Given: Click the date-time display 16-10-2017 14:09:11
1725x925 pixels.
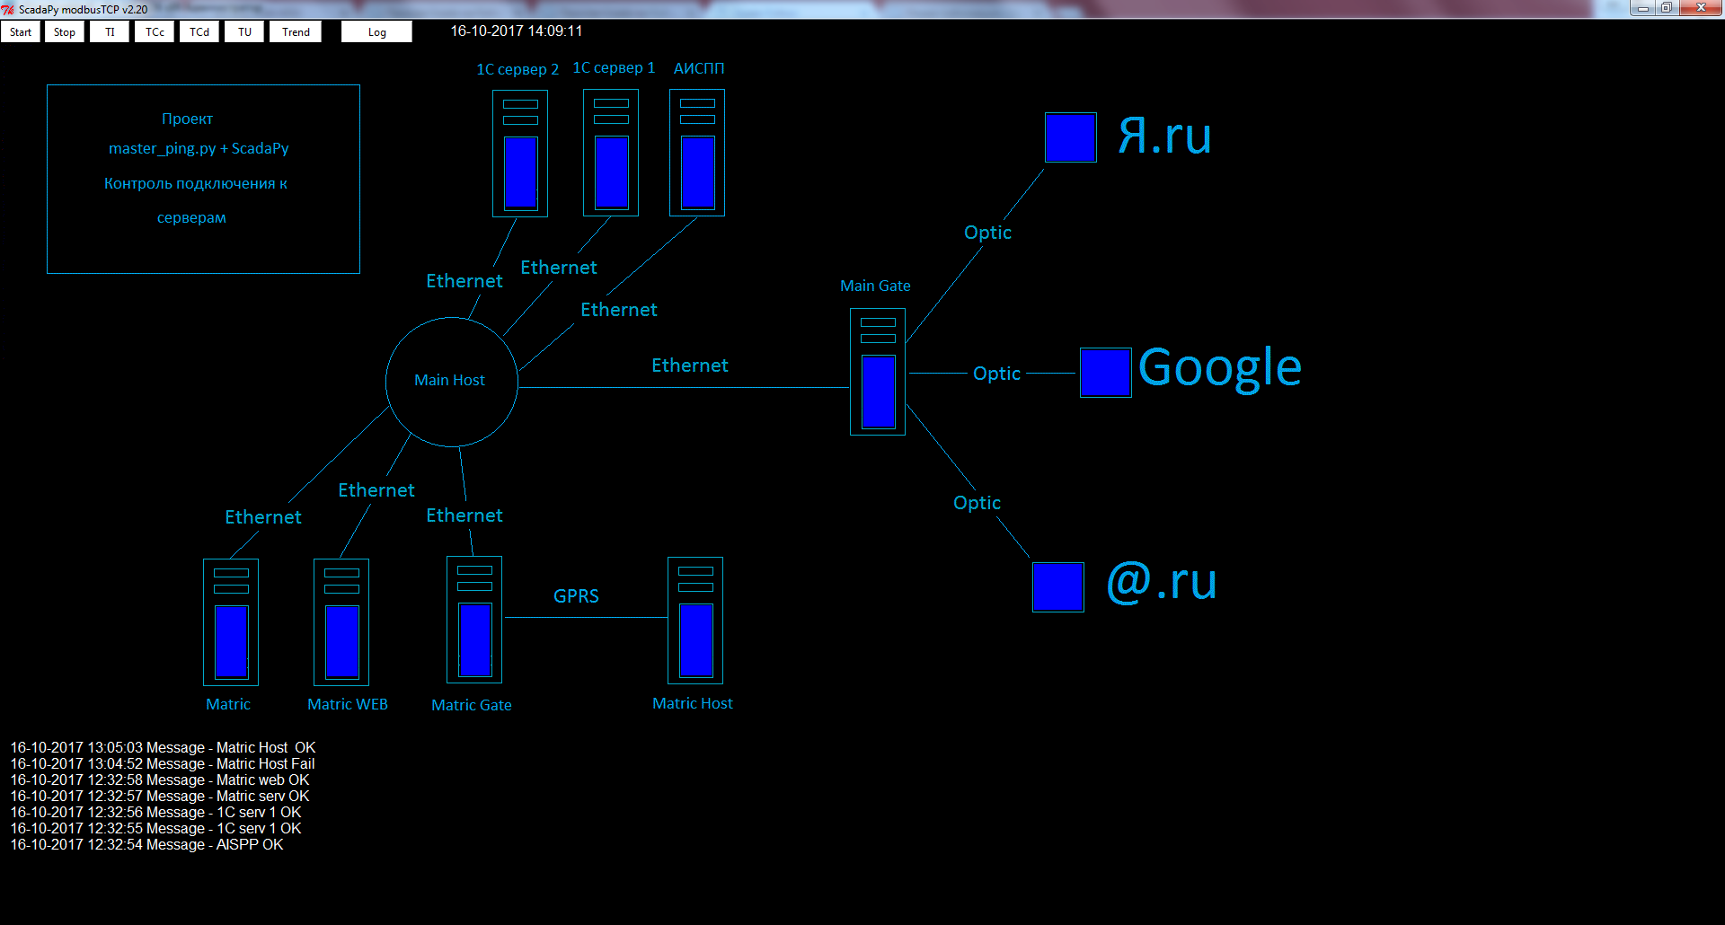Looking at the screenshot, I should [517, 31].
